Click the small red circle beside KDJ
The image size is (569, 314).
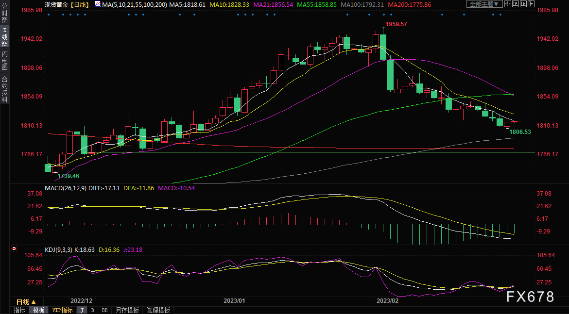(x=14, y=249)
